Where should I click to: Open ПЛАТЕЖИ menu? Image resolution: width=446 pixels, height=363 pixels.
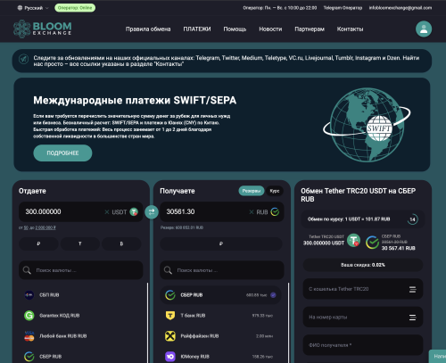pyautogui.click(x=197, y=29)
